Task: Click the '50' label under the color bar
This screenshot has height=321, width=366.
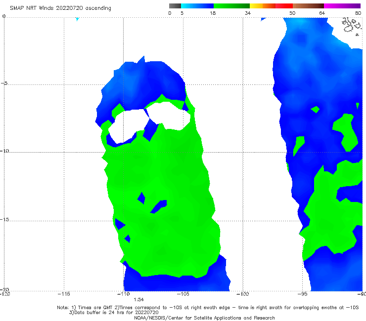Action: (x=292, y=13)
